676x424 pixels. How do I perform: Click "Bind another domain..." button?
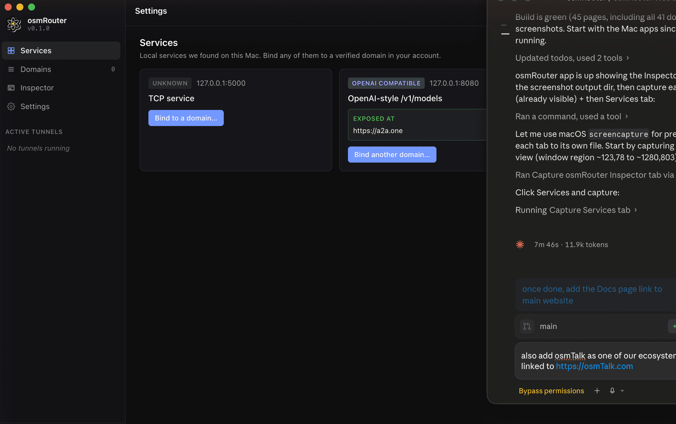pos(392,155)
